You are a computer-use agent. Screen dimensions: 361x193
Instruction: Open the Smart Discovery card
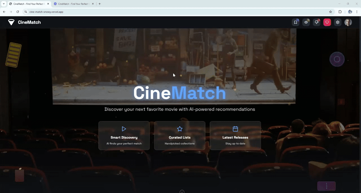[x=124, y=135]
